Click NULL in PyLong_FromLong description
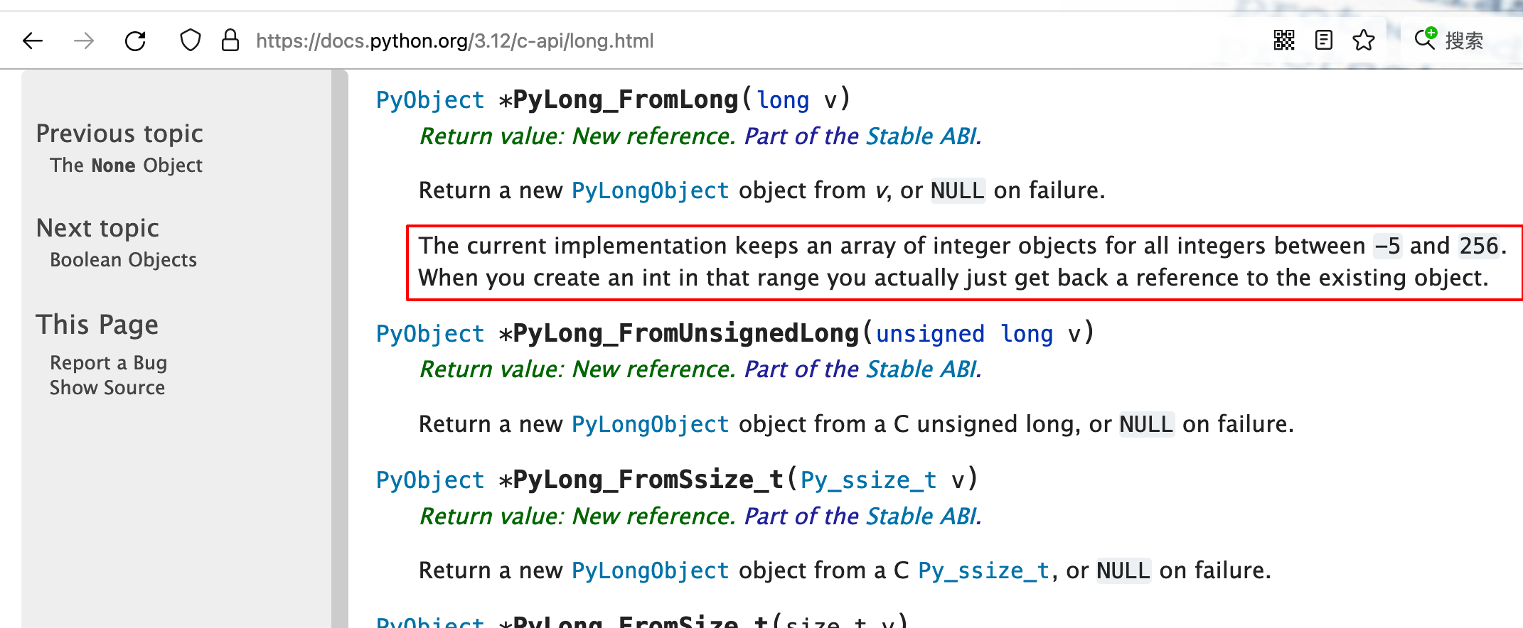 958,190
